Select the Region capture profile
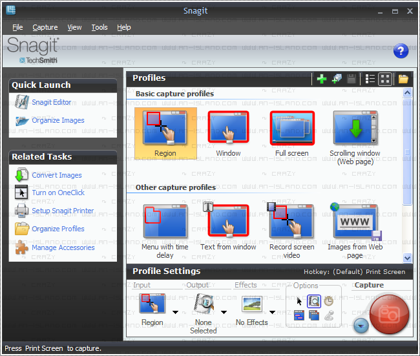This screenshot has height=356, width=420. pyautogui.click(x=165, y=134)
